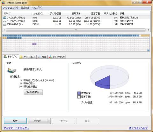Select the ローカルディスク (C:) row name
Screen dimensions: 153x132
click(x=16, y=18)
